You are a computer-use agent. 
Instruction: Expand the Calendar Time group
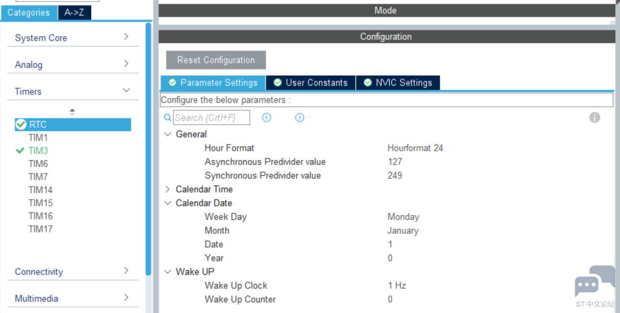(x=168, y=189)
